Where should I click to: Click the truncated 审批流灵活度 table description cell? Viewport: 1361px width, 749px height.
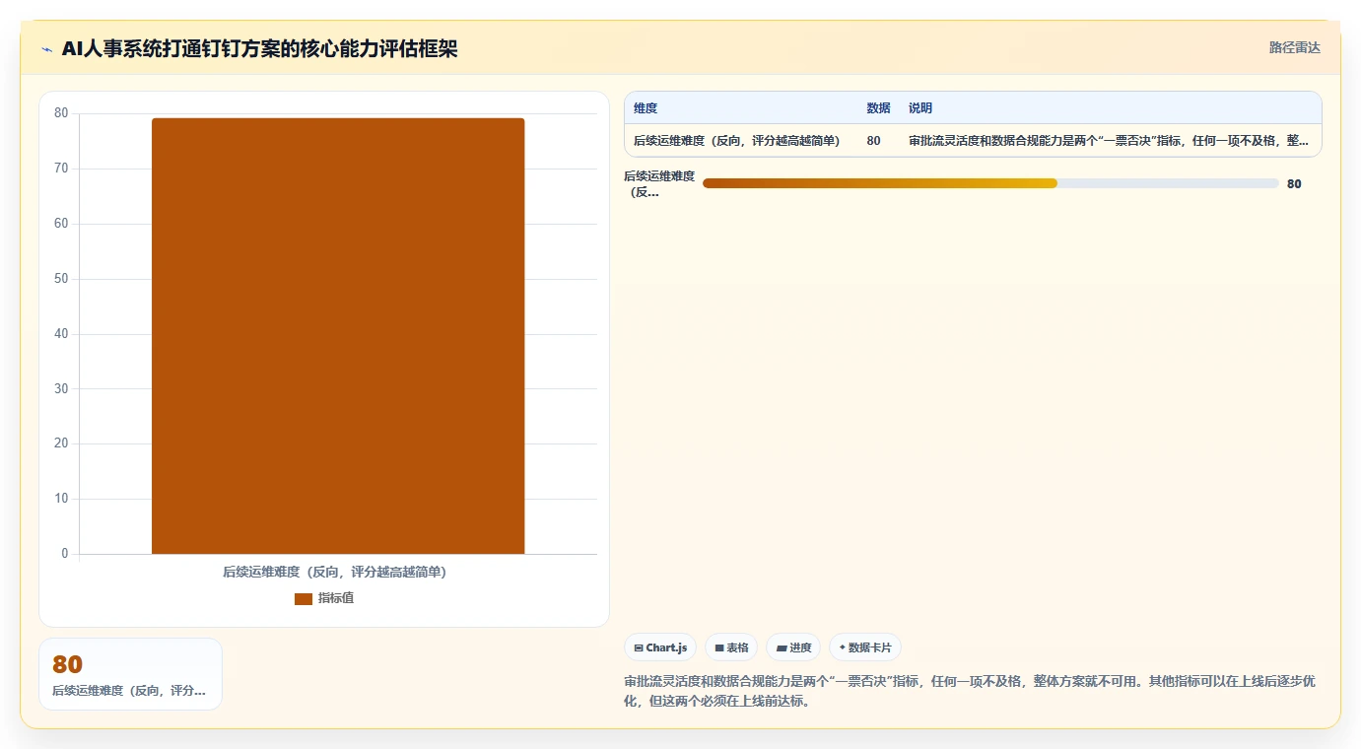(x=1109, y=141)
